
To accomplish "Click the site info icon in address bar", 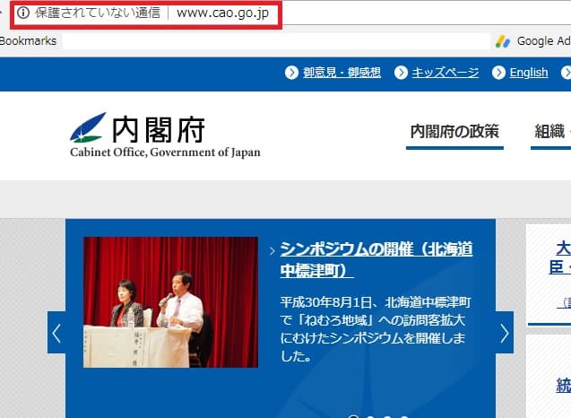I will (x=23, y=13).
